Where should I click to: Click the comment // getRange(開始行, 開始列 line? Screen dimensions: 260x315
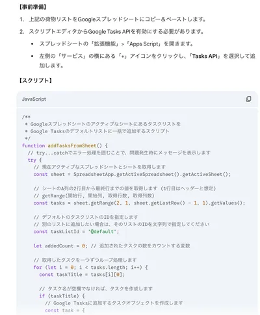(94, 195)
